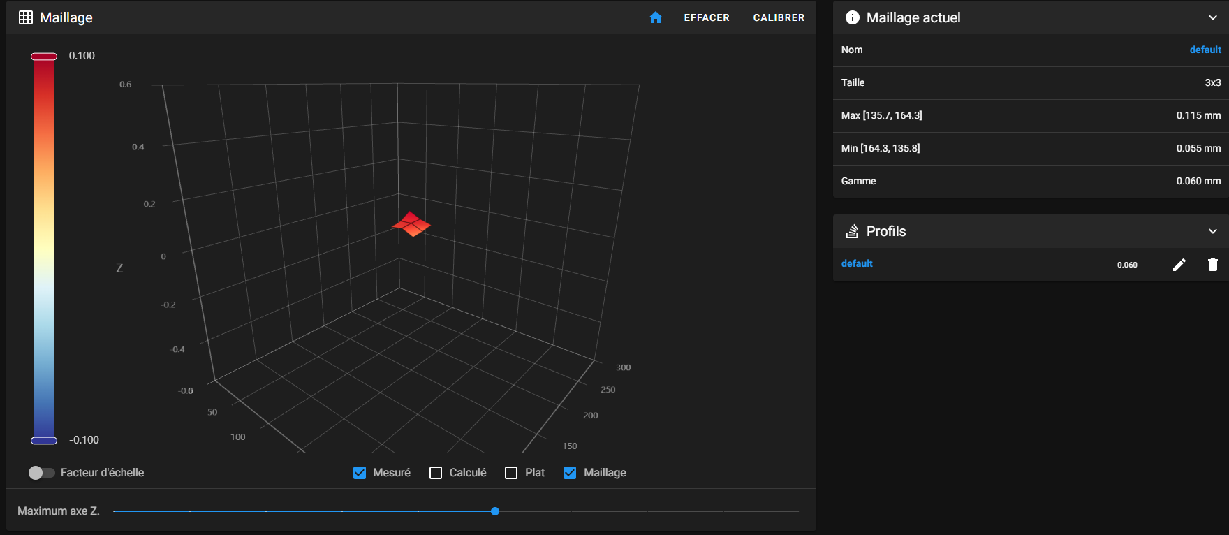Toggle the Facteur d'échelle switch
The width and height of the screenshot is (1229, 535).
point(41,473)
